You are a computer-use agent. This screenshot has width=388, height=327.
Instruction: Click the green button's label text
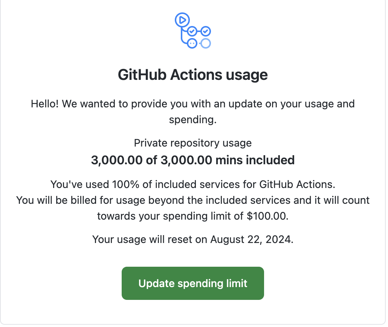[x=193, y=283]
